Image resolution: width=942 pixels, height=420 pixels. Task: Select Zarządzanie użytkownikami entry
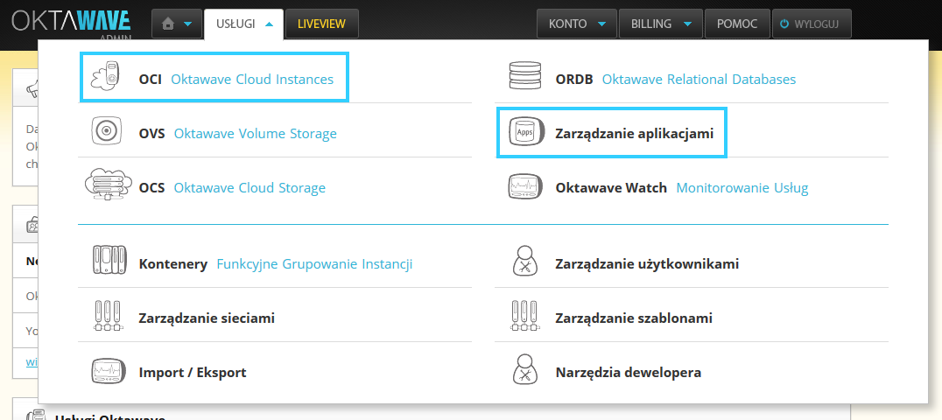tap(647, 264)
